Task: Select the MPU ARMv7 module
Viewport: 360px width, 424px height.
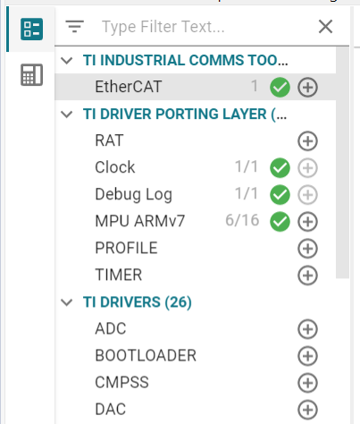Action: click(140, 221)
